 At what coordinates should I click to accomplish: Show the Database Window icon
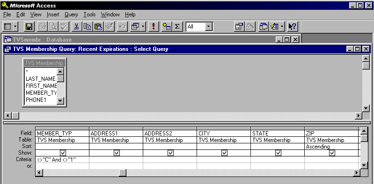click(264, 27)
